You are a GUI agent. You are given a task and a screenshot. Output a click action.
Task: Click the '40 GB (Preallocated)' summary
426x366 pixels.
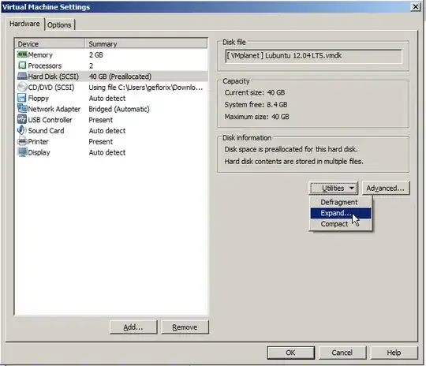(120, 77)
